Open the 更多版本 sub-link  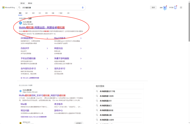click(59, 104)
